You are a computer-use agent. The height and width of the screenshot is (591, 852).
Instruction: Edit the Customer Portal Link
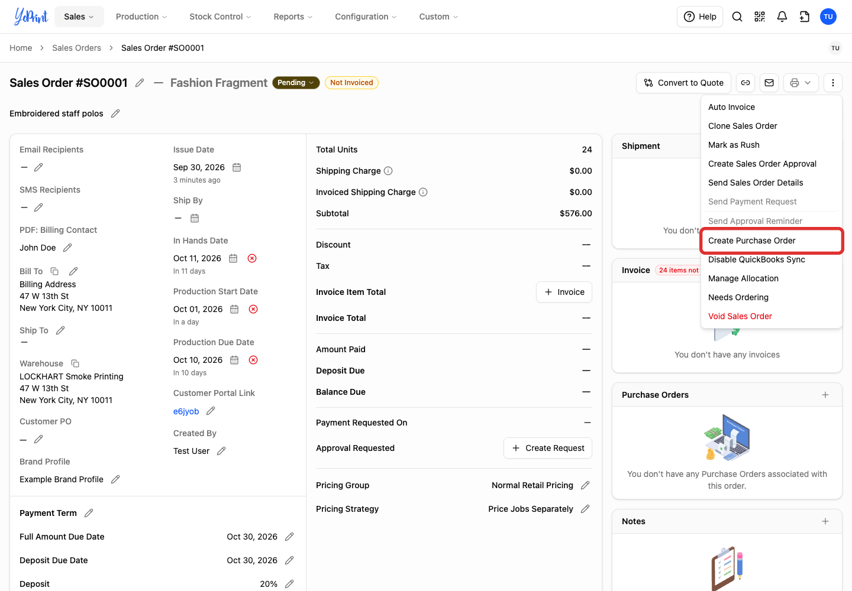click(211, 411)
